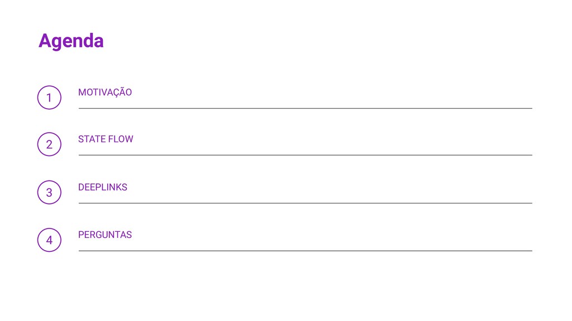The width and height of the screenshot is (572, 321).
Task: Select the circled number 4 icon
Action: [49, 240]
